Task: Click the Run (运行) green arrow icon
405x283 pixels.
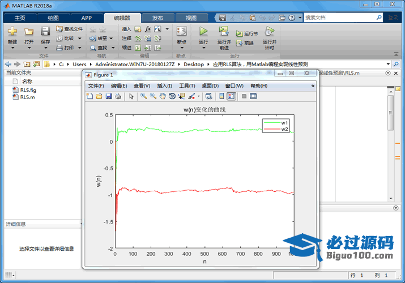Action: click(203, 32)
